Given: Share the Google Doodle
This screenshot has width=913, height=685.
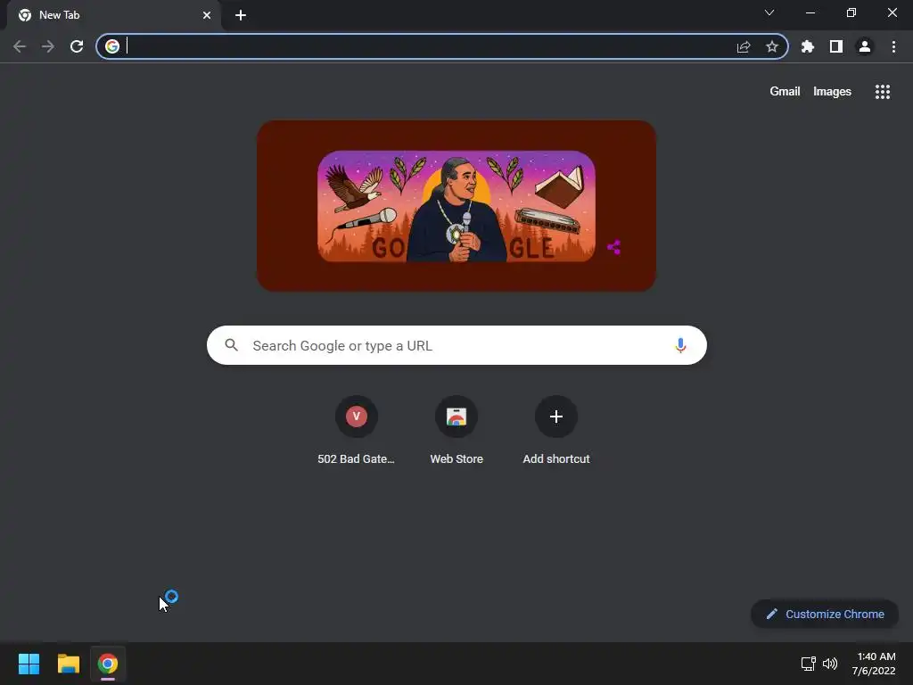Looking at the screenshot, I should pos(613,248).
